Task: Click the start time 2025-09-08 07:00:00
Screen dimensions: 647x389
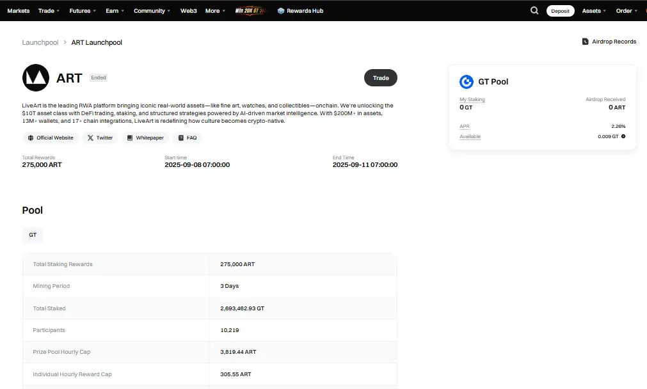Action: click(197, 164)
